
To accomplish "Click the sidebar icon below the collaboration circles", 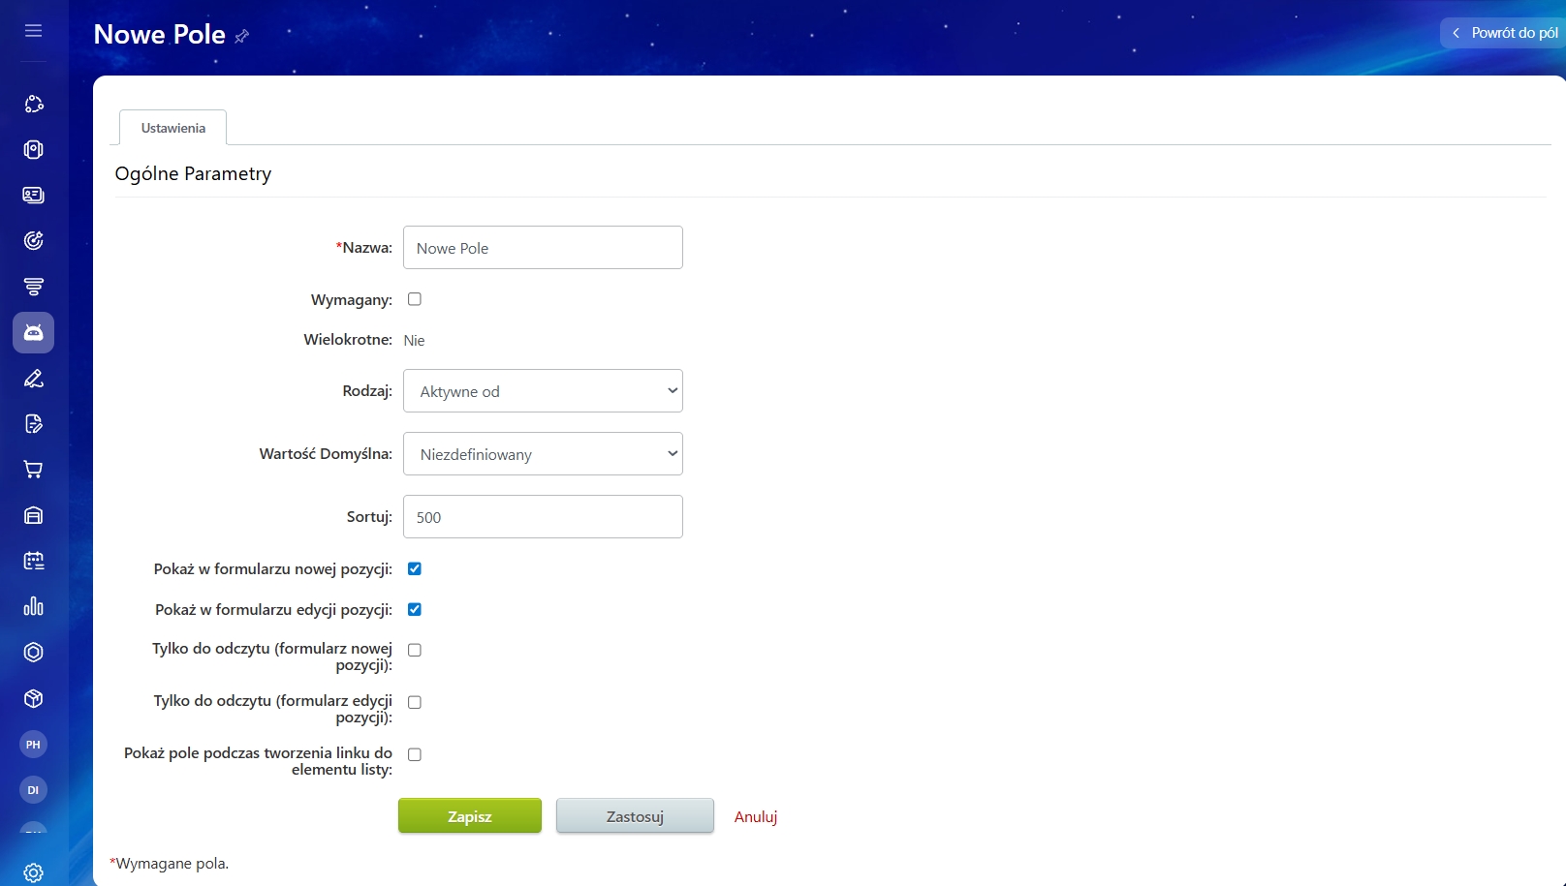I will click(33, 149).
